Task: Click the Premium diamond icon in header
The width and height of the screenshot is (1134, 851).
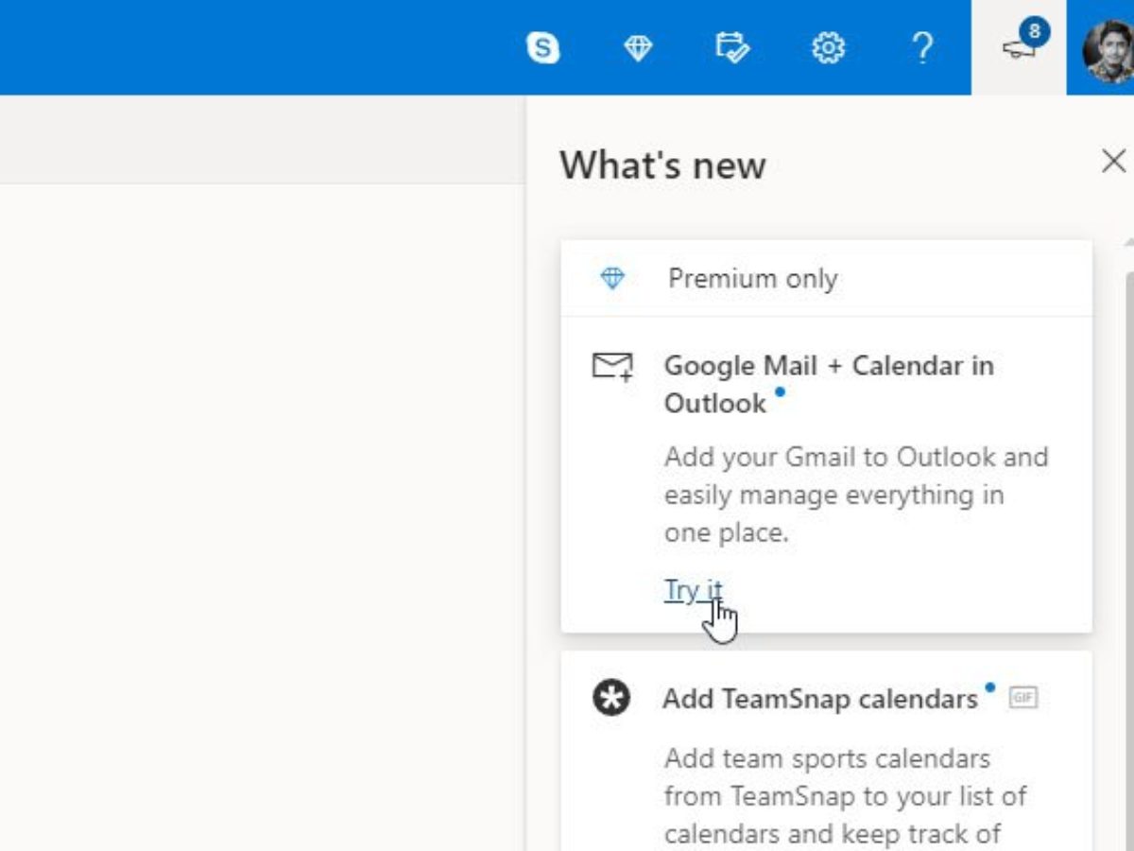Action: tap(638, 47)
